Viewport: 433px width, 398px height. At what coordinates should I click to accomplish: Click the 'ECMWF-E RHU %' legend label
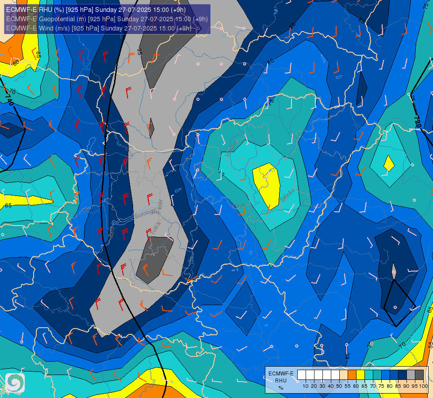[281, 380]
